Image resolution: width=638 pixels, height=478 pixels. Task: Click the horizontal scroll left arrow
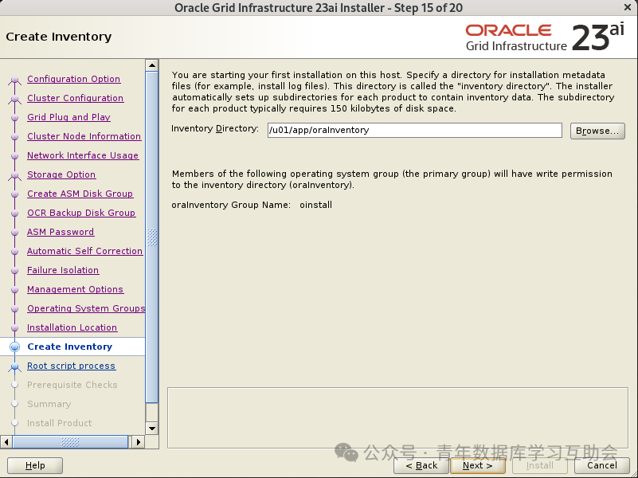pos(6,442)
